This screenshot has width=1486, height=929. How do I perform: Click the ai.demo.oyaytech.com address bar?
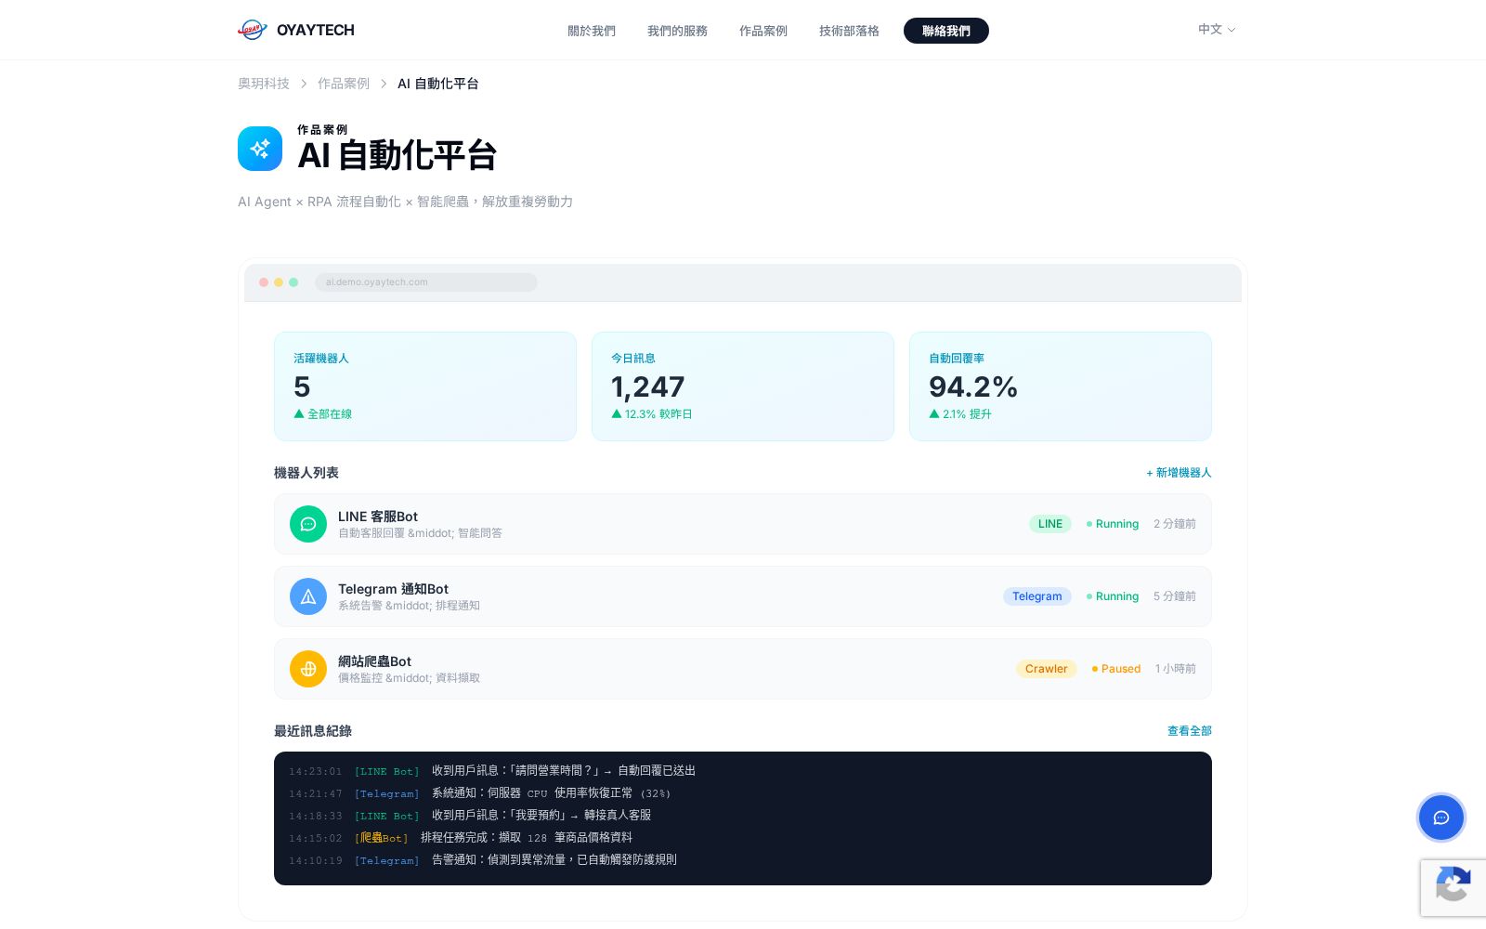coord(425,282)
